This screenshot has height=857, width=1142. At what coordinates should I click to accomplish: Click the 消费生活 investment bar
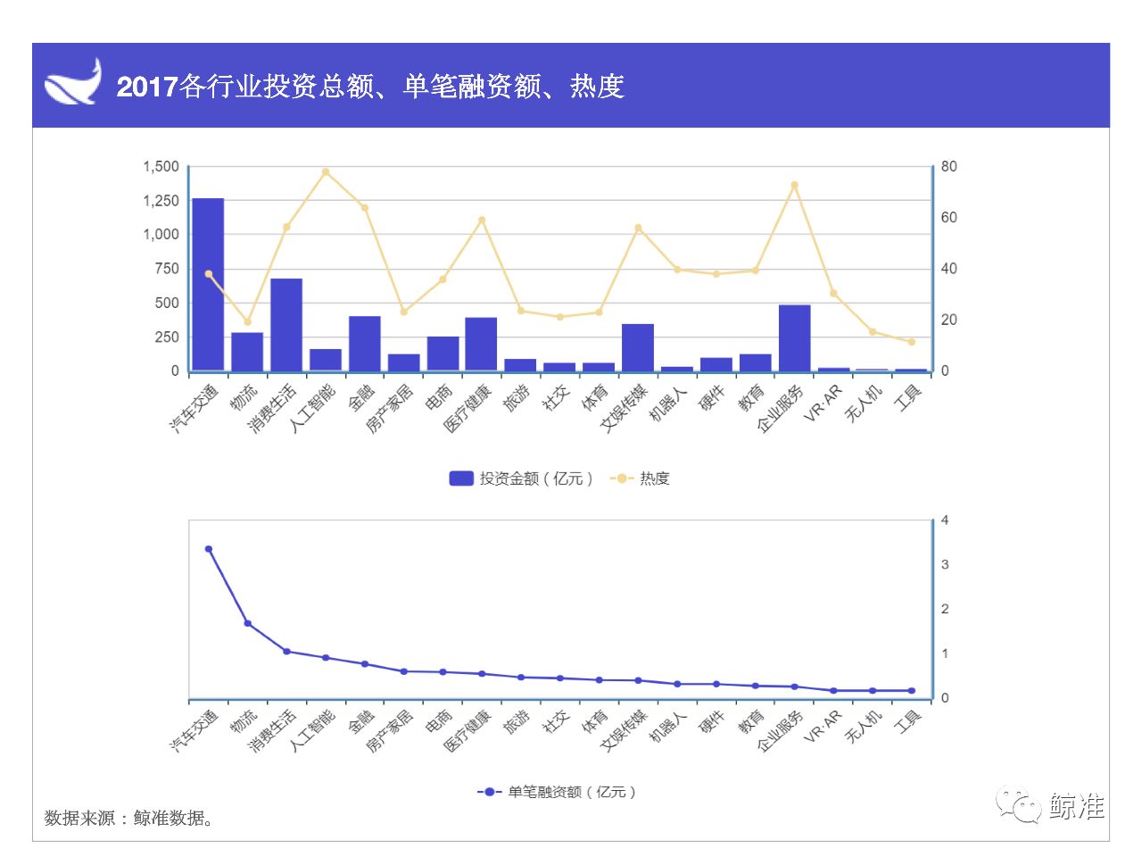pyautogui.click(x=286, y=325)
